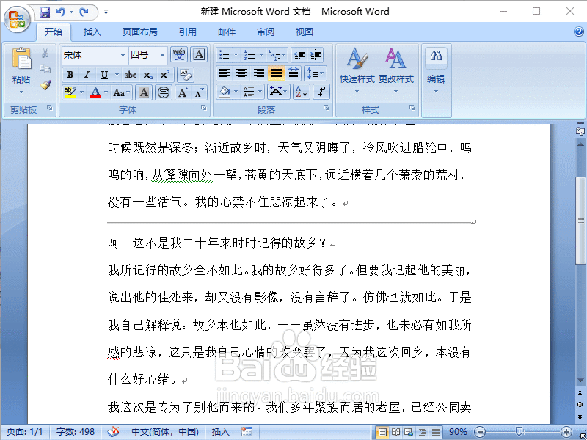Toggle bold formatting

click(70, 75)
